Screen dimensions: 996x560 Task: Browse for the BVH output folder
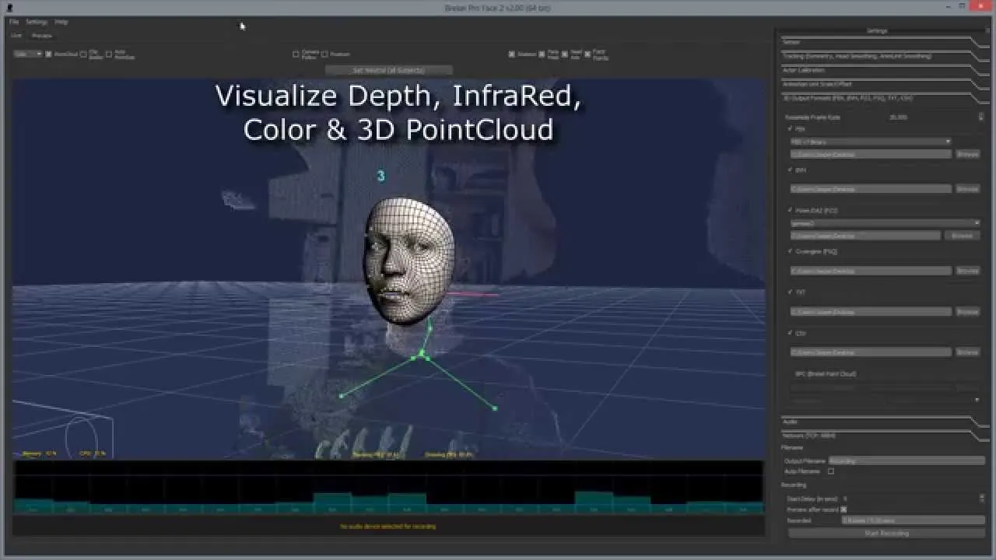pos(967,188)
